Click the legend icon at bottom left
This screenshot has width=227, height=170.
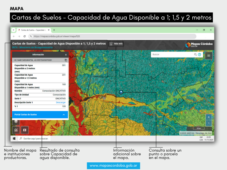(16, 130)
